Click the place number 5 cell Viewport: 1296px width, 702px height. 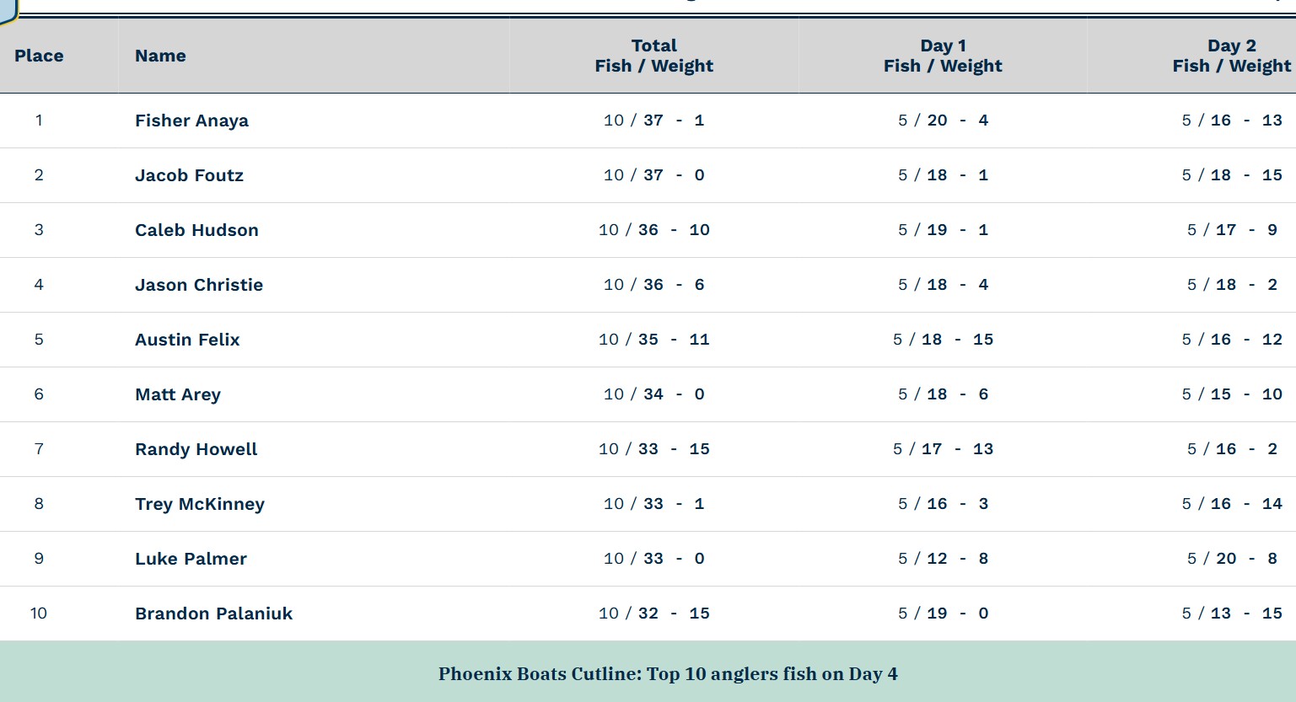point(39,340)
